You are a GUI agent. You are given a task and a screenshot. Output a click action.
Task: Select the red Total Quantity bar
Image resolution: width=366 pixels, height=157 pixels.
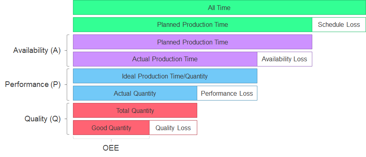point(135,111)
